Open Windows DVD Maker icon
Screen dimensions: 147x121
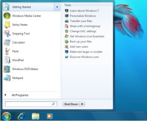(x=7, y=69)
